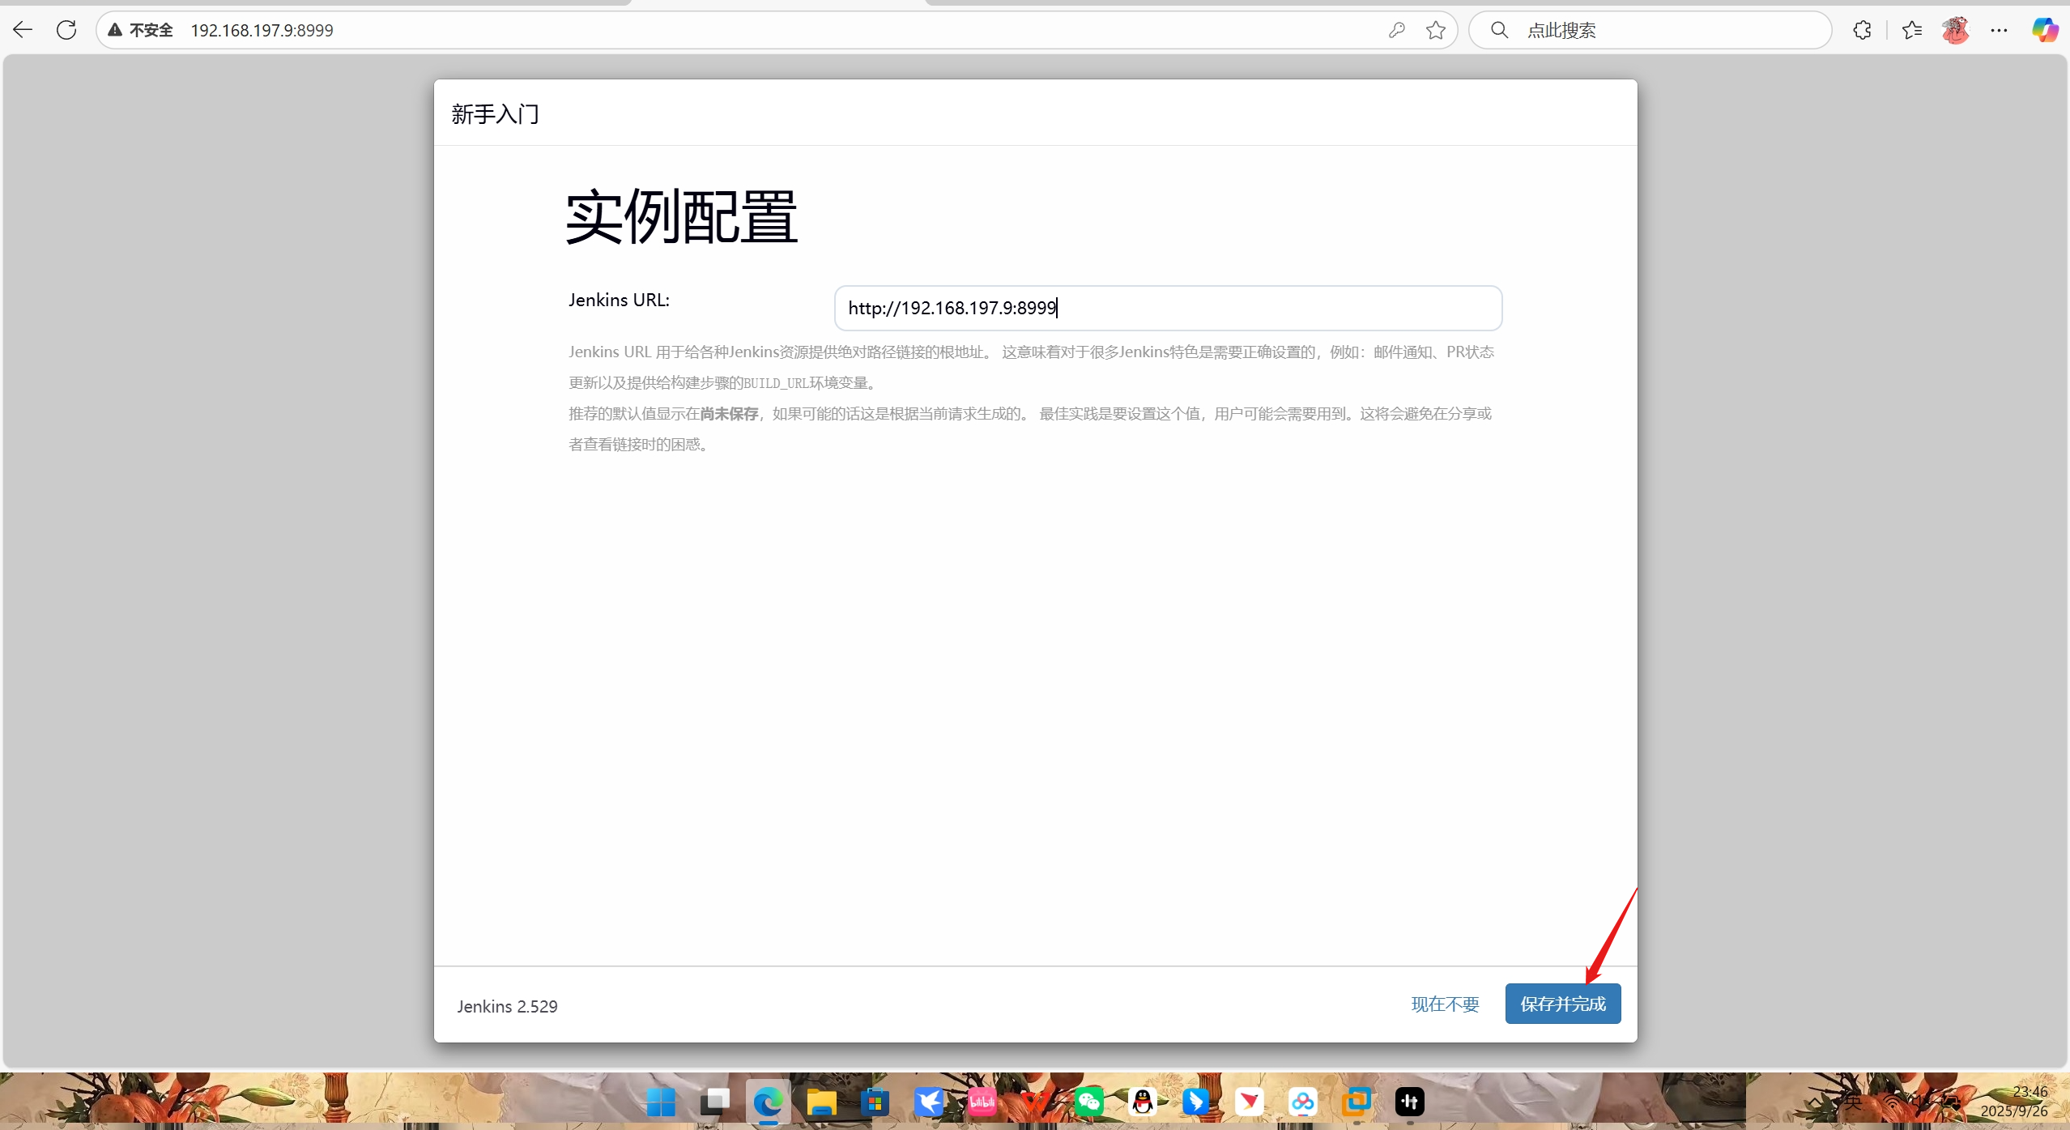Open the favorites list icon

click(1912, 30)
